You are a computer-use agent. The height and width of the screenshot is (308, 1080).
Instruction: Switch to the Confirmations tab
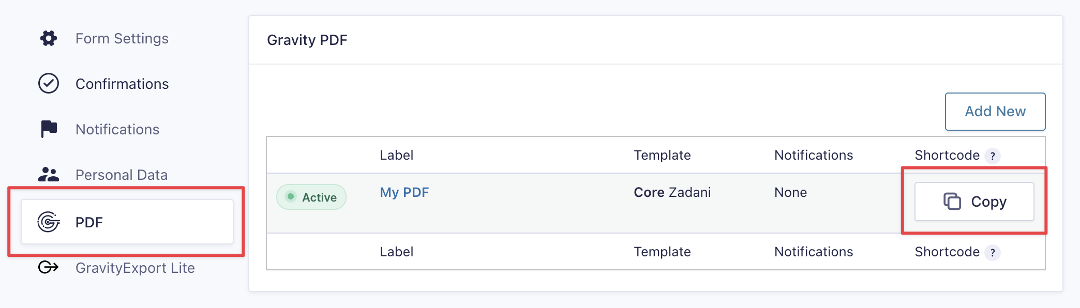click(x=123, y=83)
